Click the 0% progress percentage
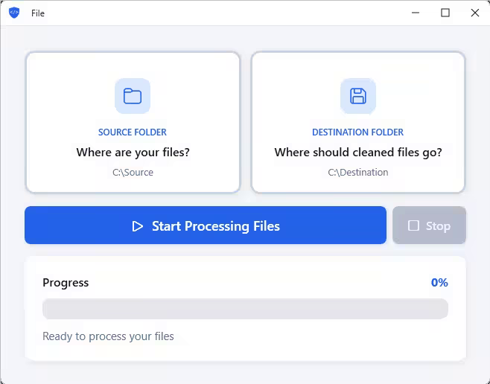The width and height of the screenshot is (490, 384). 439,283
